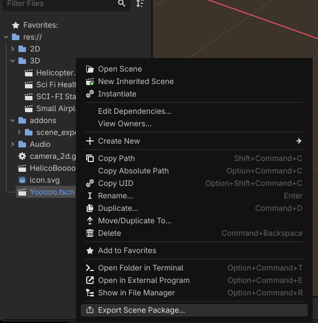Expand the 2D folder chevron
Viewport: 318px width, 323px height.
point(12,49)
